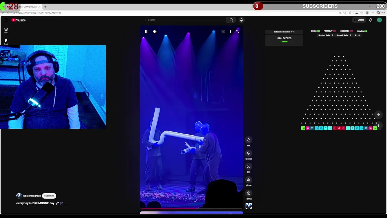
Task: Toggle SUB MODE
Action: point(347,31)
